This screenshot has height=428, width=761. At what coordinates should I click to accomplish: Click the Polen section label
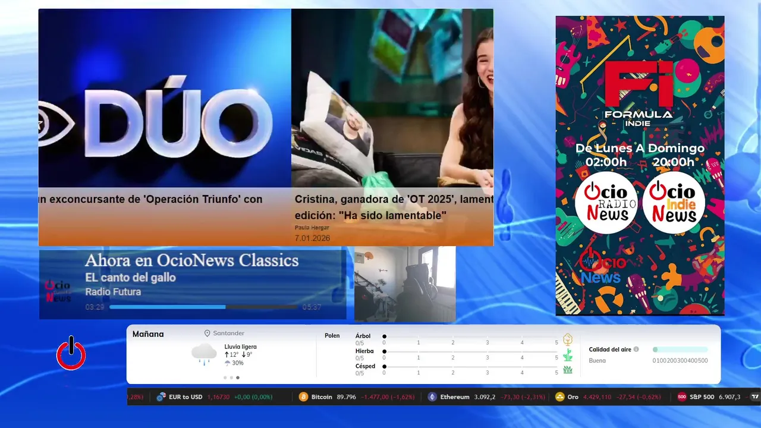point(332,336)
